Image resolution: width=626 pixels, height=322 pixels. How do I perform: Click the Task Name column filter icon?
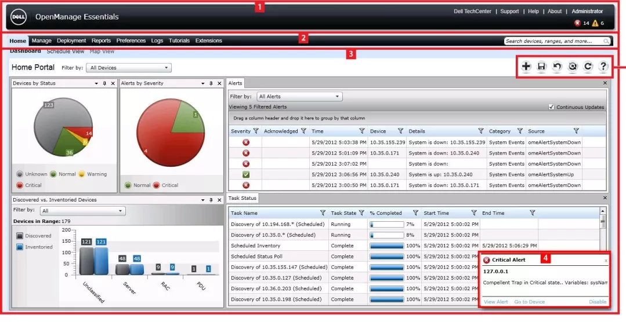point(323,213)
